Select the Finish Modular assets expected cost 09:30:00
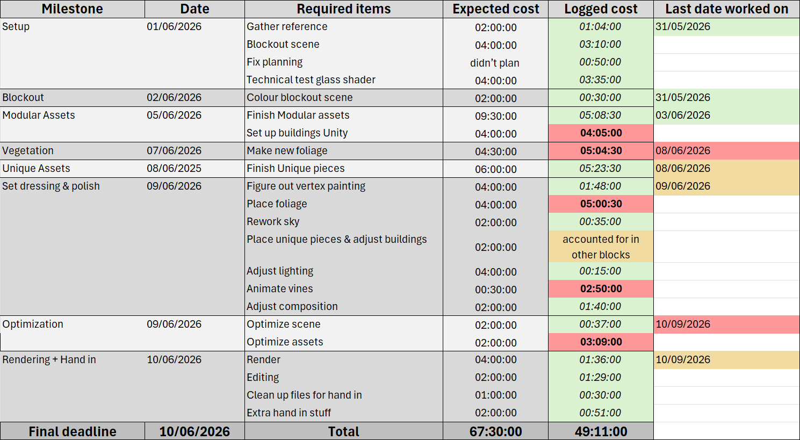Screen dimensions: 800x440 pyautogui.click(x=495, y=116)
